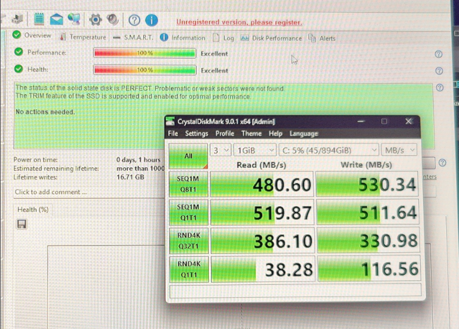Click the 'Click to add comment' field
This screenshot has height=329, width=459.
(x=88, y=192)
